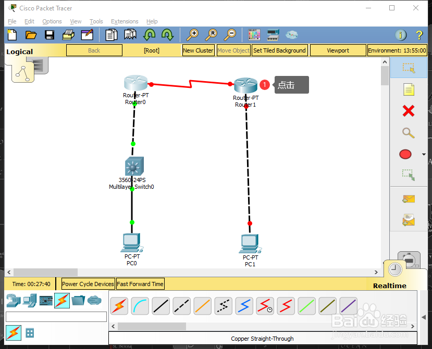Screen dimensions: 432x349
Task: Open the drawing palette icon
Action: click(x=254, y=35)
